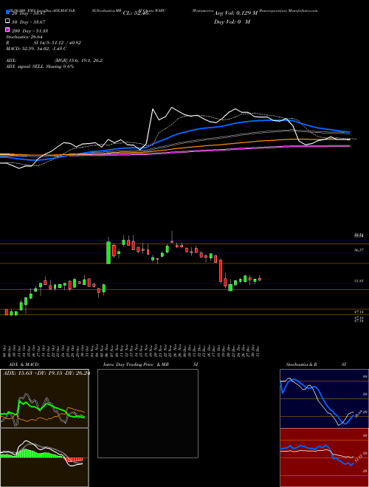The width and height of the screenshot is (369, 487).
Task: Open the MunafaSutra.com link in header
Action: 303,10
